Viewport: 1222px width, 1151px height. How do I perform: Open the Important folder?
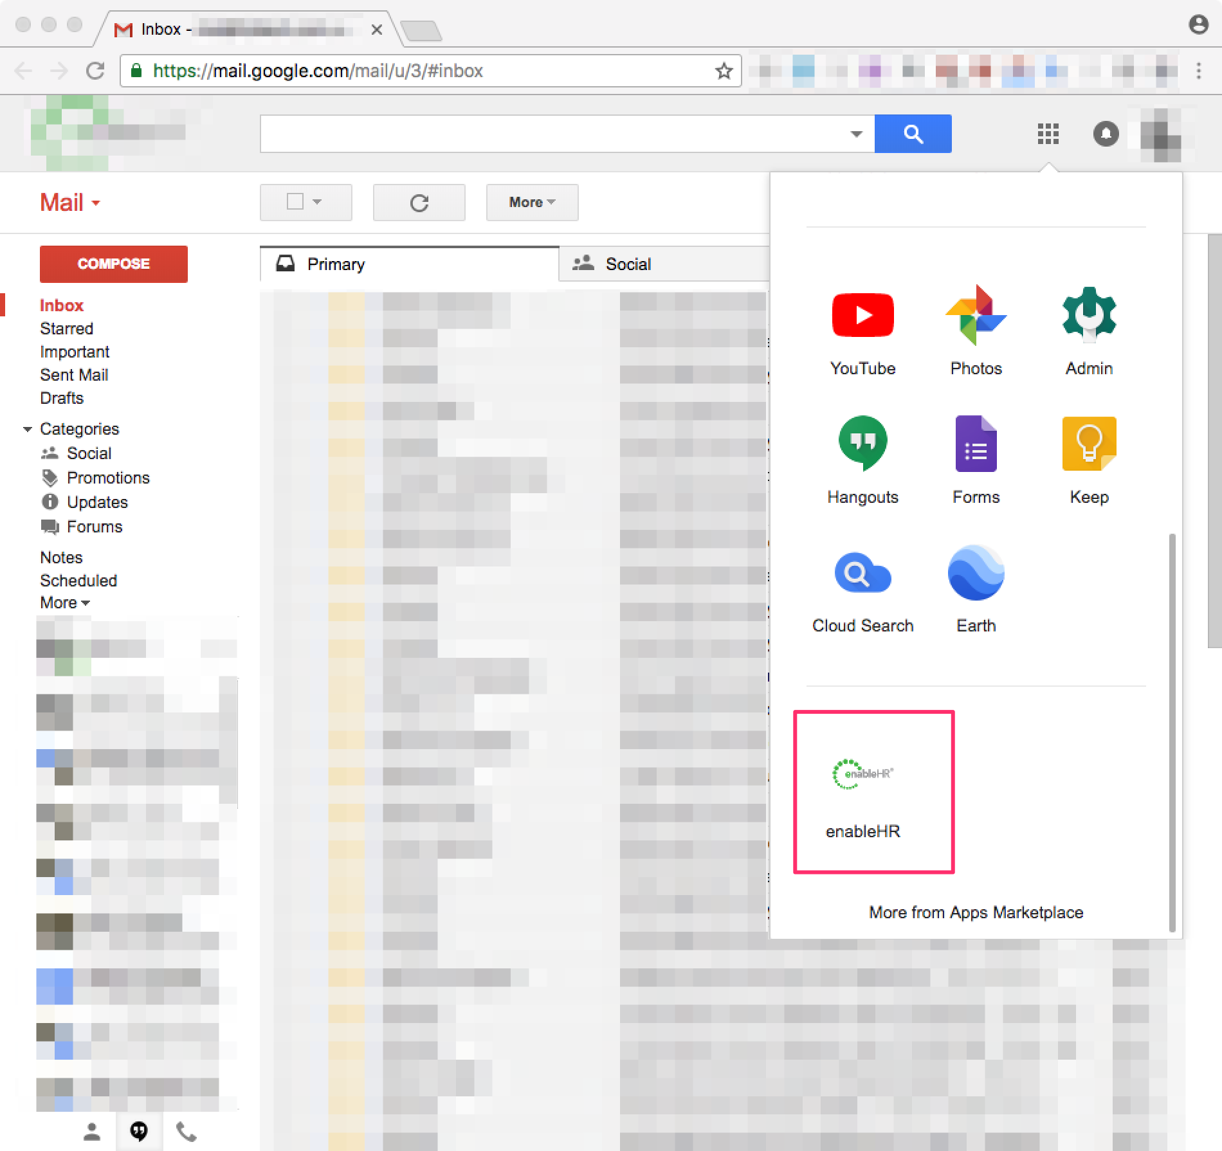(x=75, y=352)
